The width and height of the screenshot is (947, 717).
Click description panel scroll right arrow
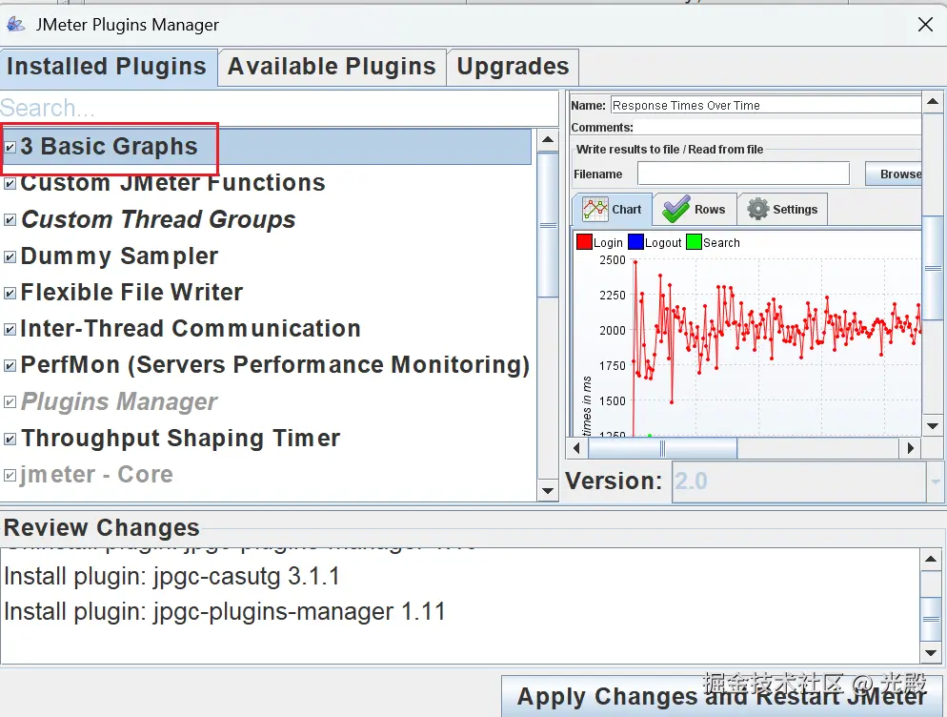pyautogui.click(x=910, y=448)
